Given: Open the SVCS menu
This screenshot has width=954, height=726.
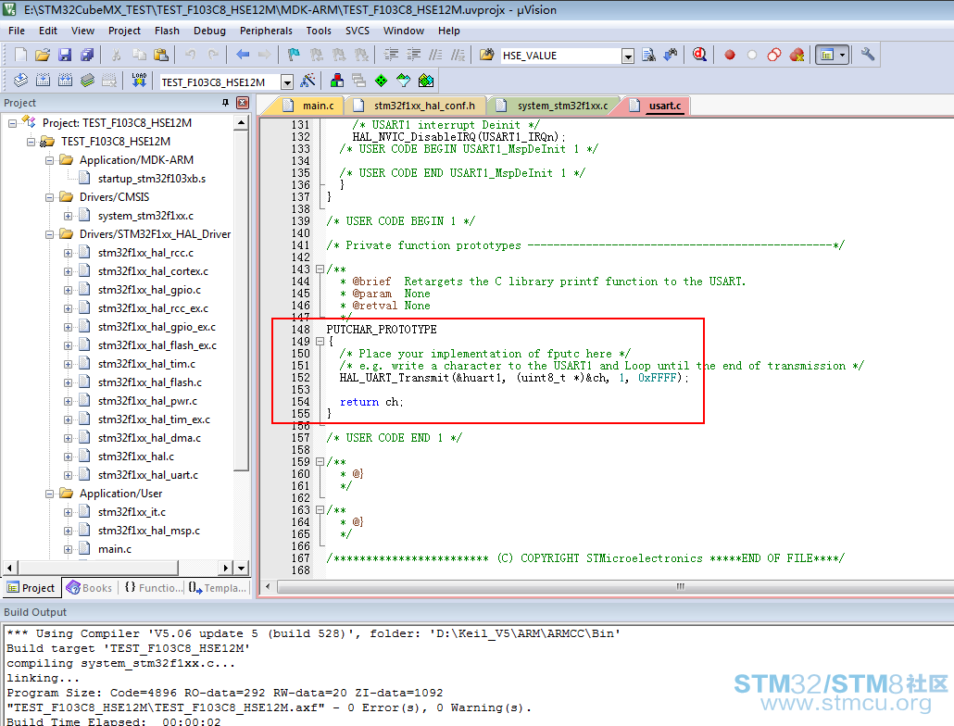Looking at the screenshot, I should click(358, 31).
